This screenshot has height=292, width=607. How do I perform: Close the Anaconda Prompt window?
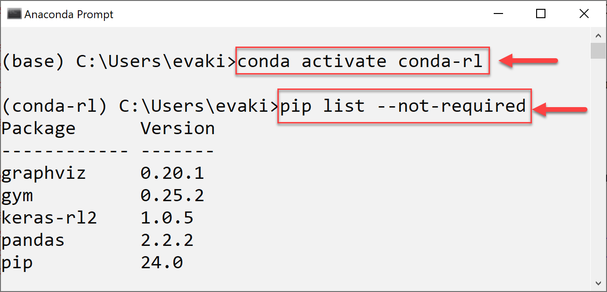coord(584,14)
